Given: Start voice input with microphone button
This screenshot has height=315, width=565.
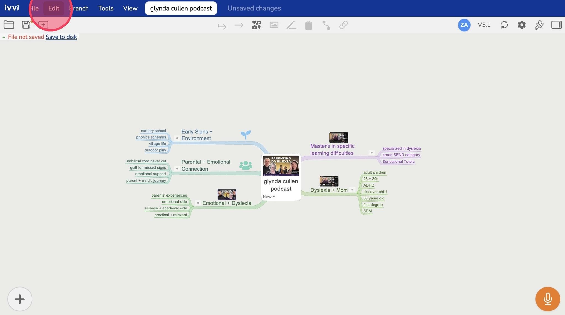Looking at the screenshot, I should click(548, 299).
